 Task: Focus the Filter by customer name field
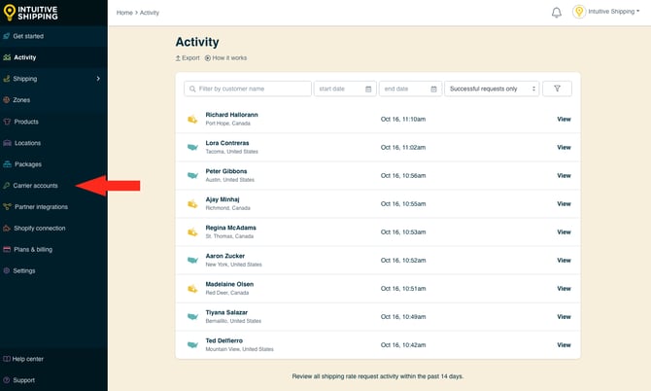point(248,89)
